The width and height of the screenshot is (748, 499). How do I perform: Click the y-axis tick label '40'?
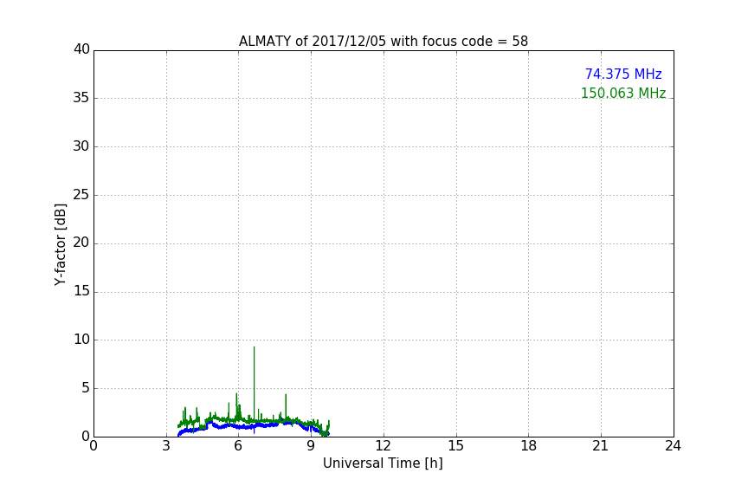[x=81, y=49]
